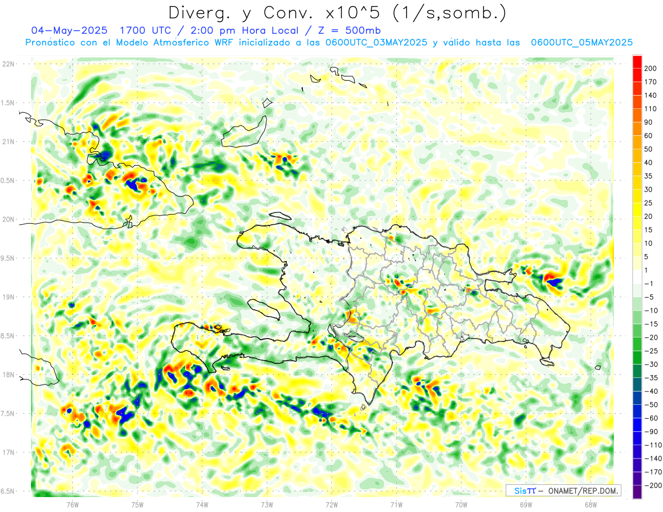
Task: Click the -110 colorbar value
Action: pyautogui.click(x=653, y=445)
